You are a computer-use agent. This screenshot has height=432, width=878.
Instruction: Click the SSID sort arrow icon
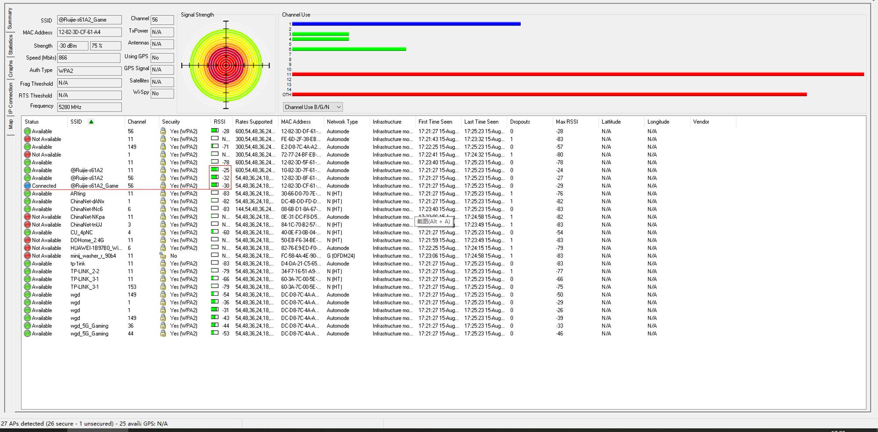point(91,122)
